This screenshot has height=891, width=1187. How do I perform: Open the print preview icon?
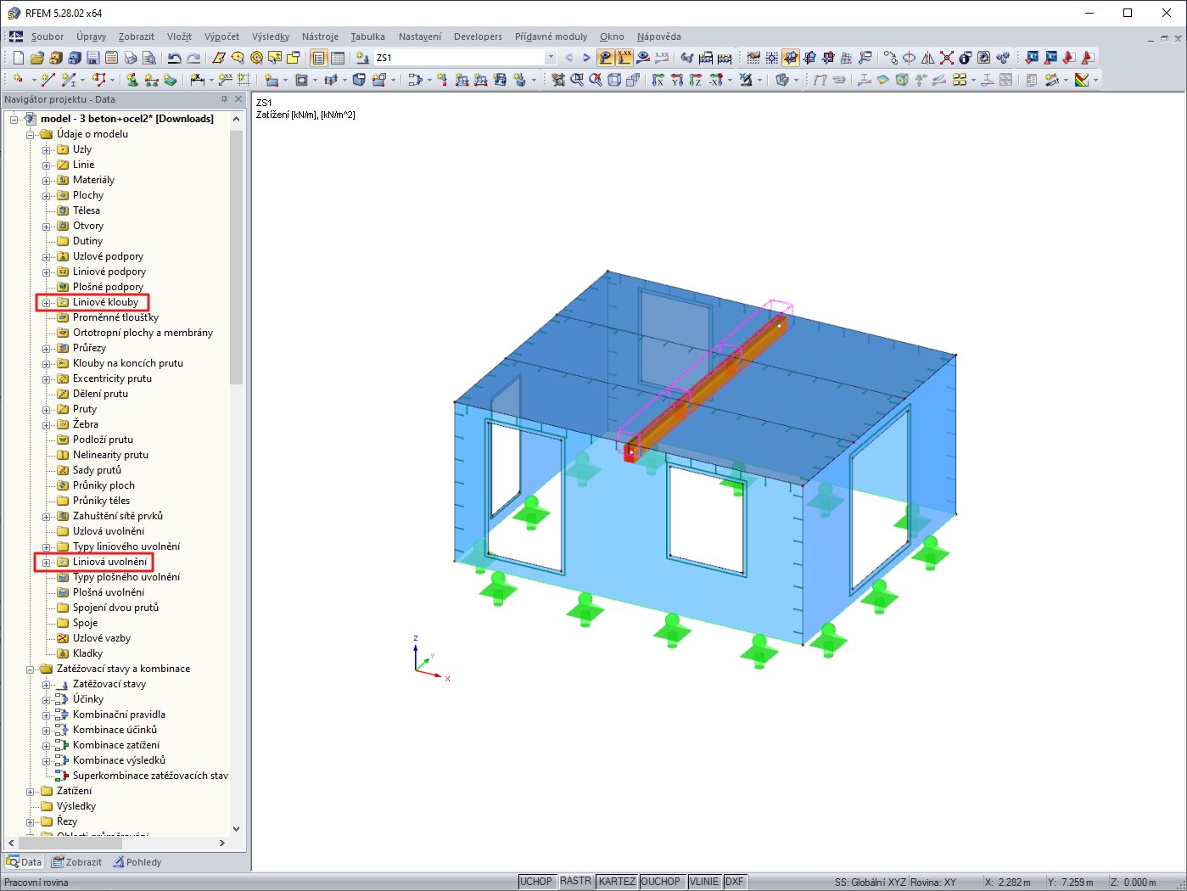[x=149, y=58]
